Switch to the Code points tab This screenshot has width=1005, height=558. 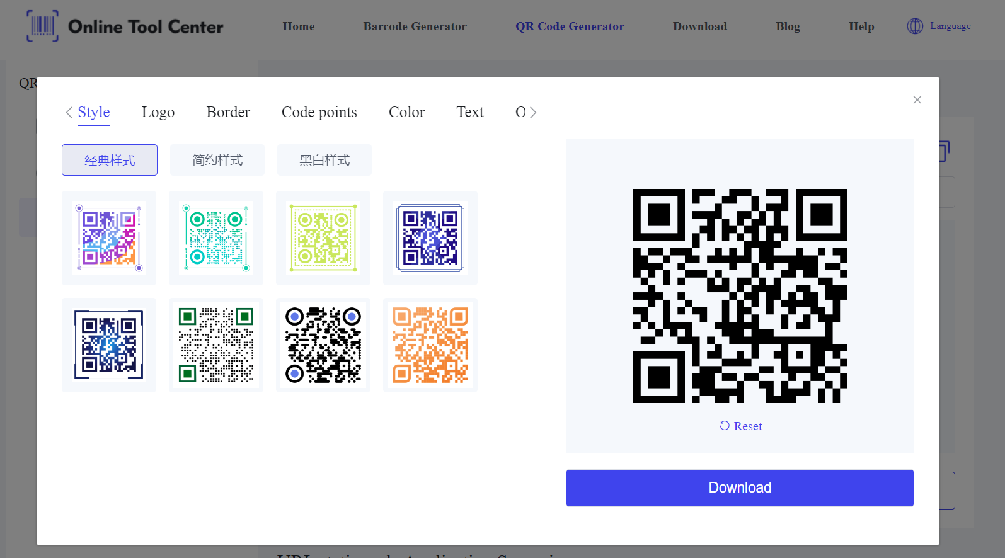pos(319,112)
